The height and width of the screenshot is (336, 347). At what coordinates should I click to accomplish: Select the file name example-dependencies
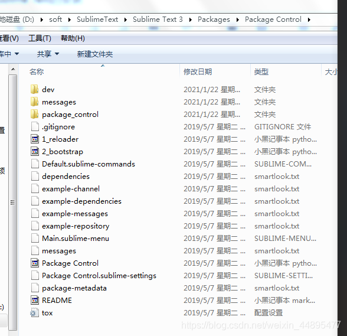pos(81,201)
